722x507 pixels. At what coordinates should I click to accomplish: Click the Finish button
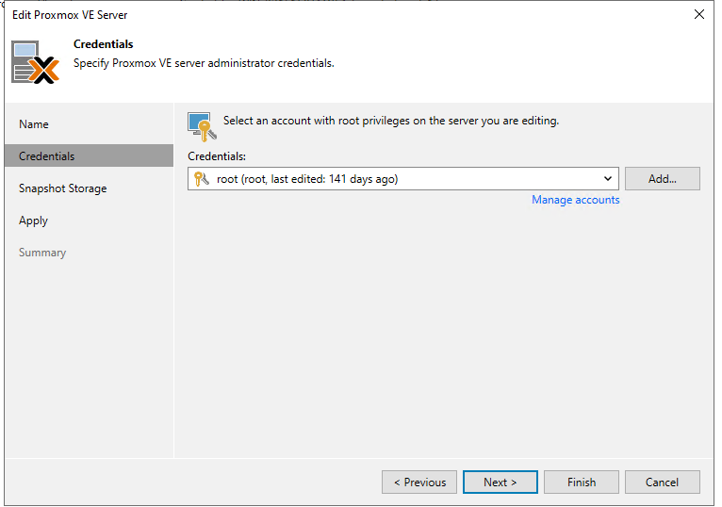click(x=582, y=482)
